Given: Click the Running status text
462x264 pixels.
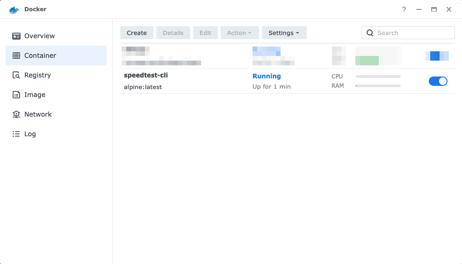Looking at the screenshot, I should pos(267,76).
